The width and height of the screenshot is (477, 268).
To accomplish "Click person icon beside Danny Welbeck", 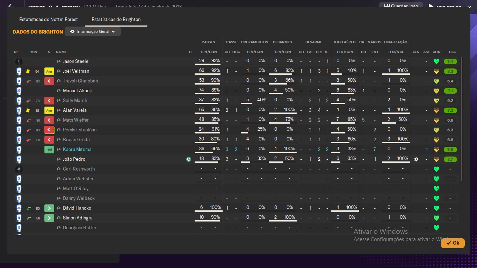I will [x=59, y=198].
